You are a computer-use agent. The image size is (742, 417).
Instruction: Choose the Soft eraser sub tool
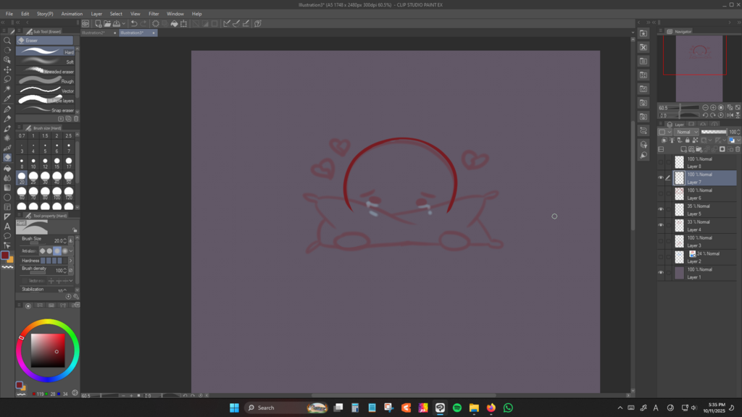point(45,62)
